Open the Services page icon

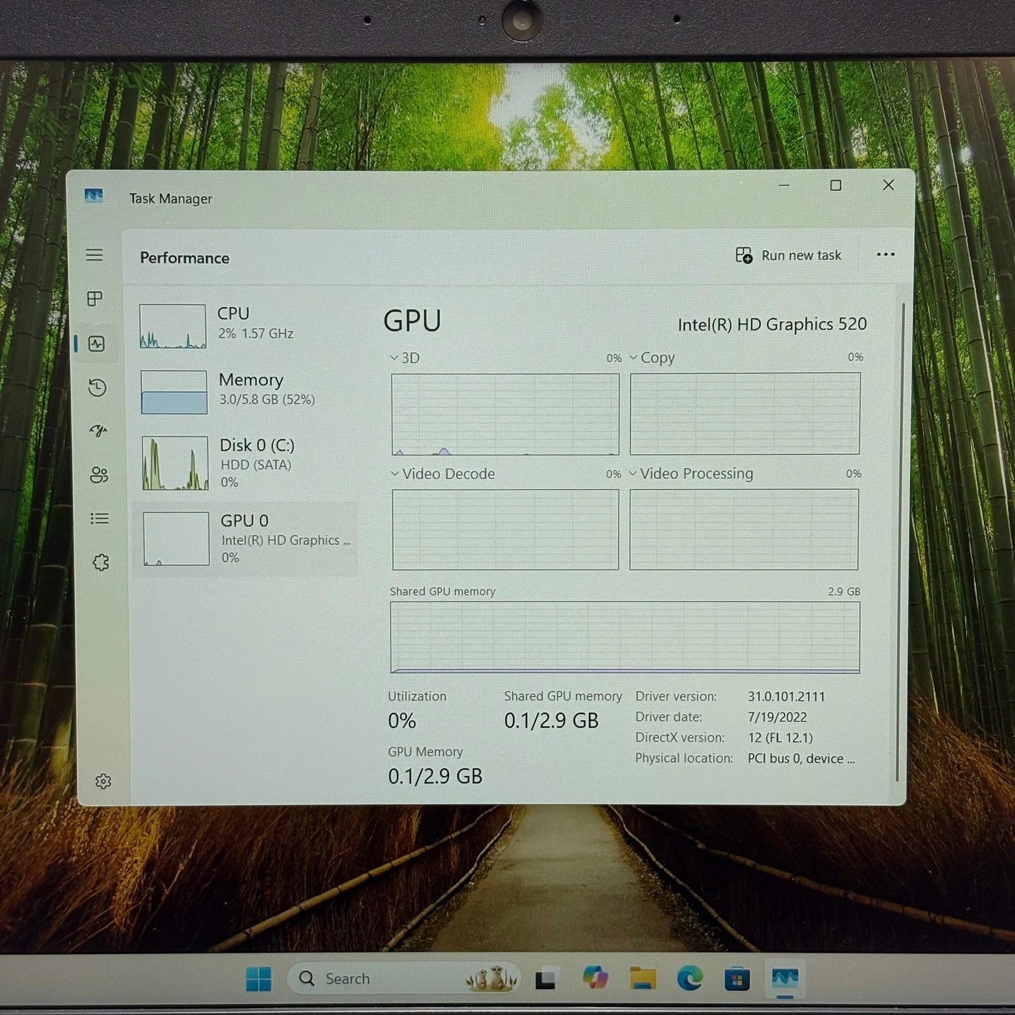[x=101, y=563]
